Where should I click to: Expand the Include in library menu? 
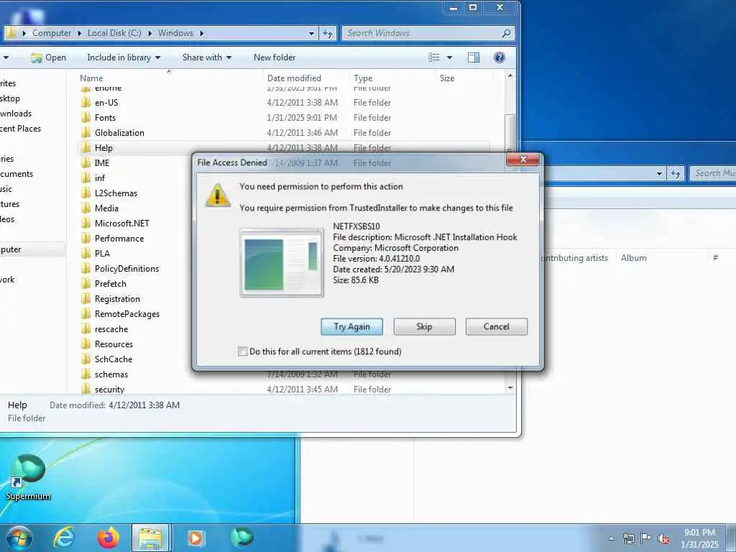click(x=124, y=57)
